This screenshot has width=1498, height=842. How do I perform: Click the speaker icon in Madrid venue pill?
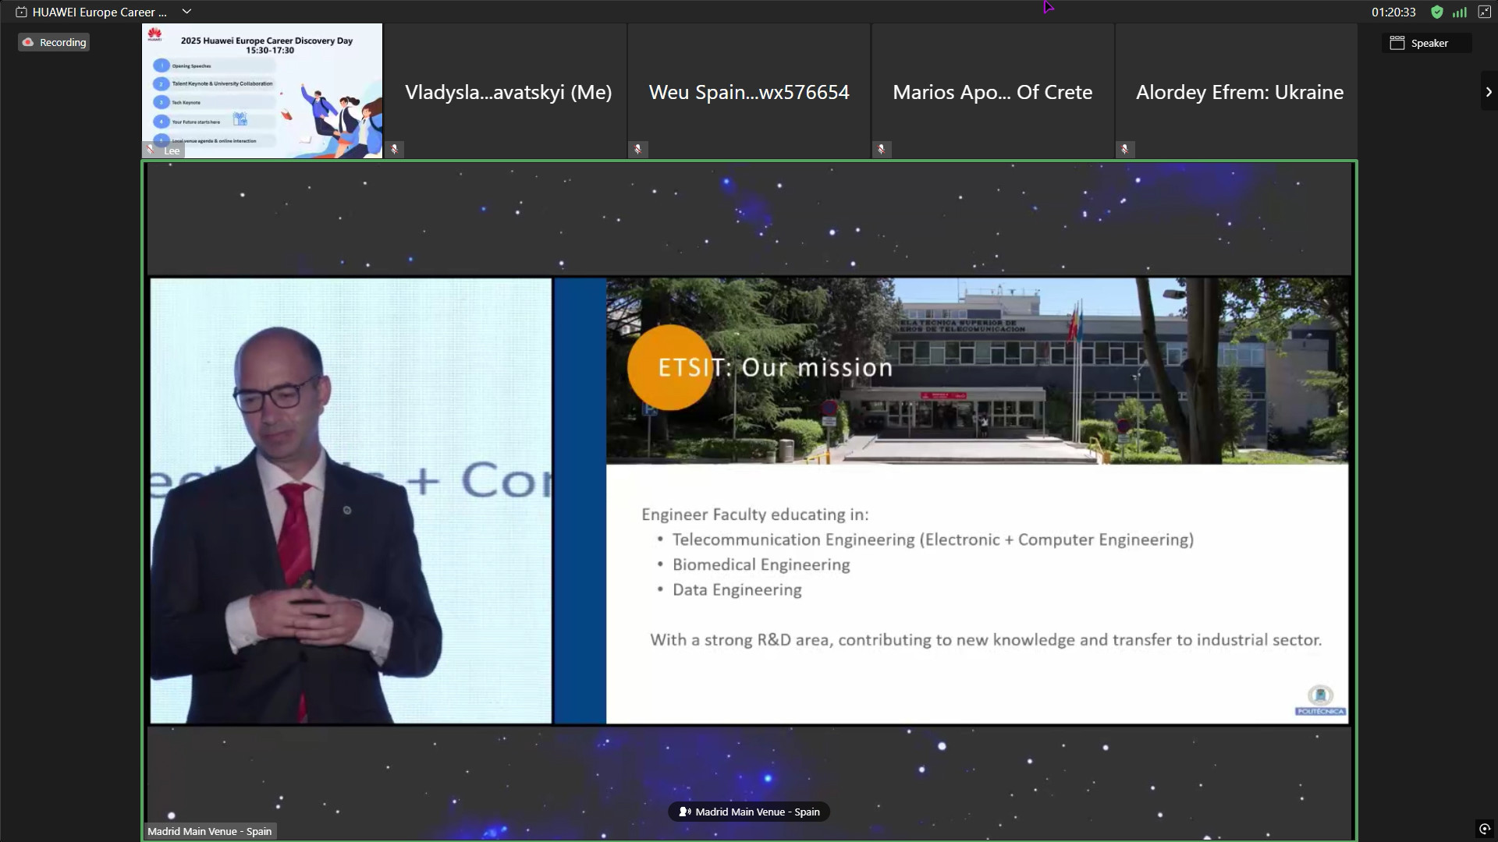tap(685, 812)
